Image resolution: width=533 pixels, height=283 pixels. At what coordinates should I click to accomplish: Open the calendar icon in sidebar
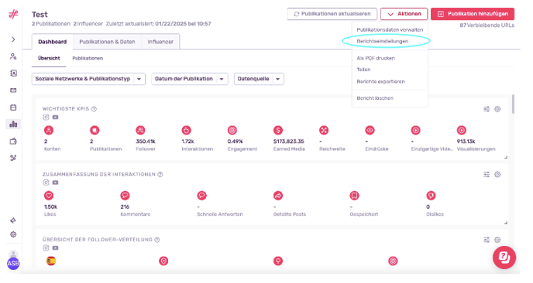click(13, 107)
